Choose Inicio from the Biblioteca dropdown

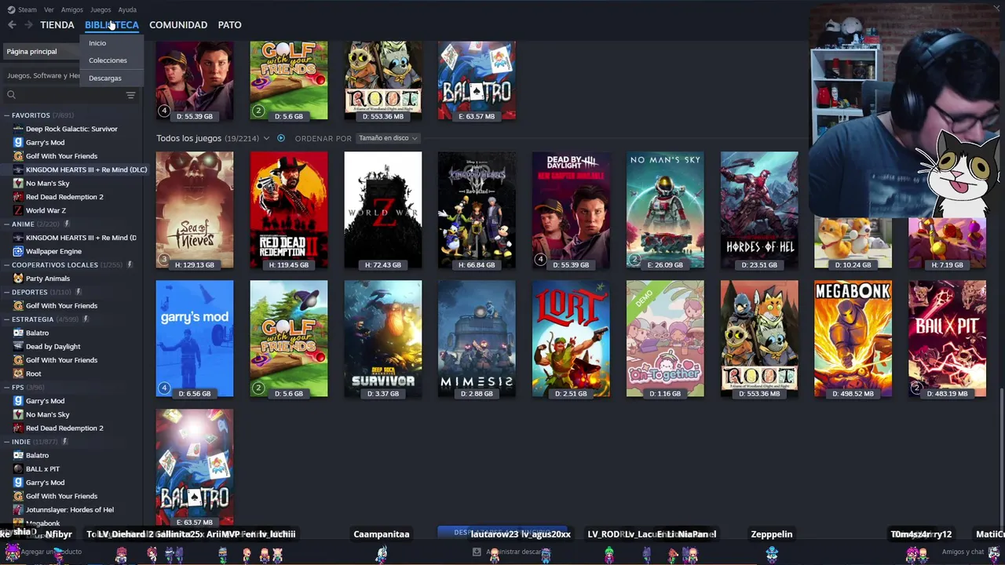(x=97, y=43)
